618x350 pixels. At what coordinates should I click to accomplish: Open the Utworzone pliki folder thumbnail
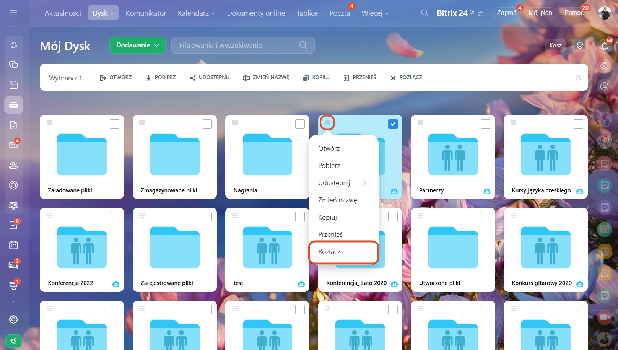(453, 247)
